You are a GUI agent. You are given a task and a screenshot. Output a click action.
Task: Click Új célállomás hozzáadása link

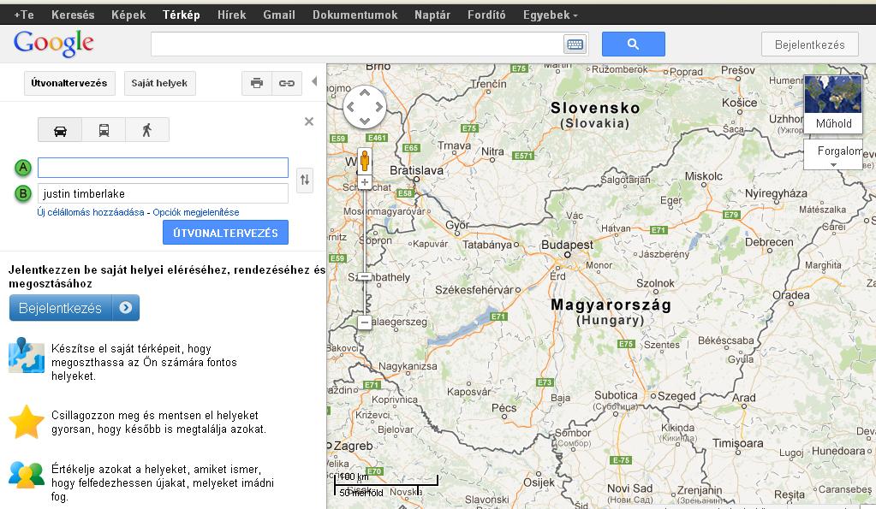click(x=91, y=212)
